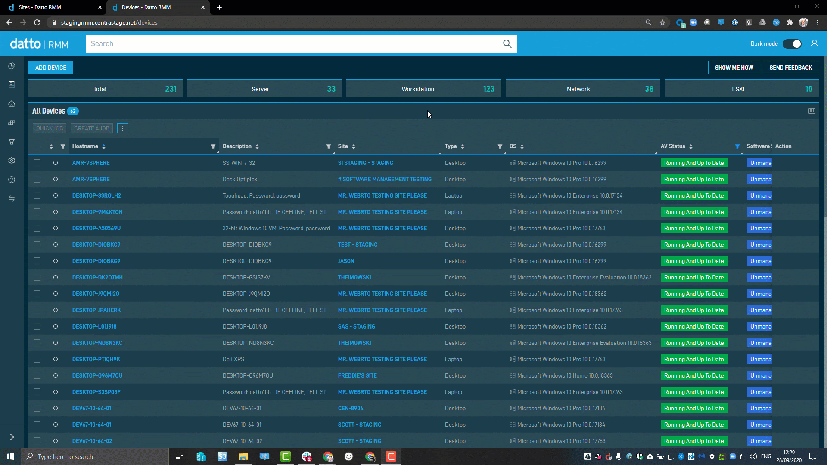
Task: Open the DESKTOP-NDBN3KC hostname link
Action: click(x=97, y=343)
